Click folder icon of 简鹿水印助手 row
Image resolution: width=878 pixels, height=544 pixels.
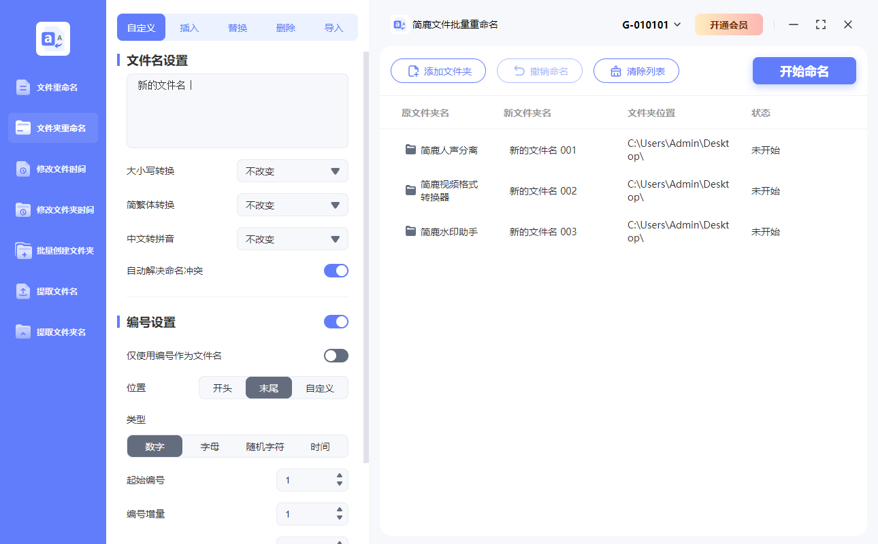click(410, 231)
